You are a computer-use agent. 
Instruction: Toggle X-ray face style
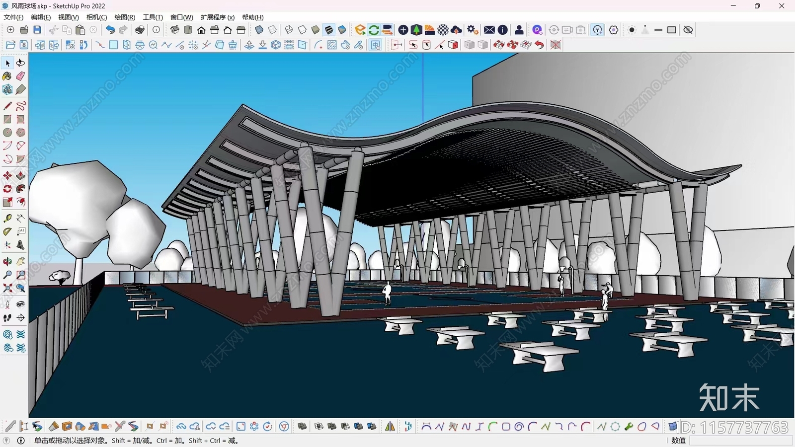pyautogui.click(x=259, y=30)
